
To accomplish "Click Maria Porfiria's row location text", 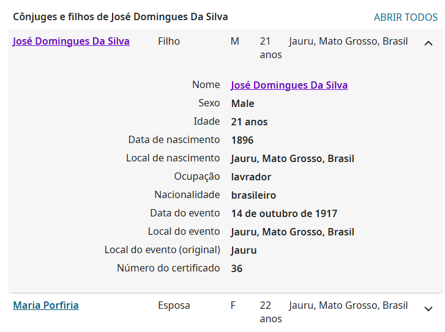I will [348, 305].
